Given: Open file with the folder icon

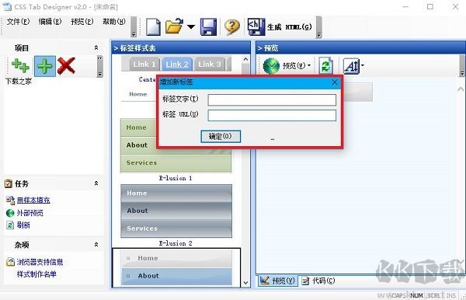Looking at the screenshot, I should [174, 26].
